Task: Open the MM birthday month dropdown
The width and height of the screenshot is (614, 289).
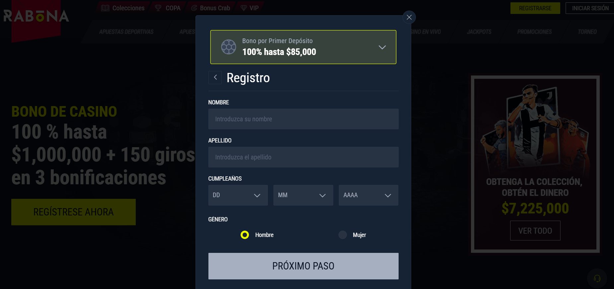Action: click(303, 195)
